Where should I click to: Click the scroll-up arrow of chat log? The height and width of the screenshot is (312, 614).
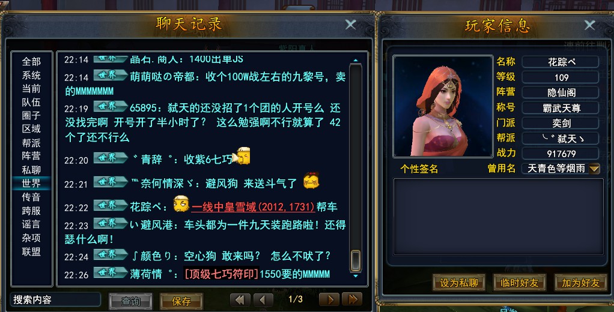pyautogui.click(x=356, y=61)
